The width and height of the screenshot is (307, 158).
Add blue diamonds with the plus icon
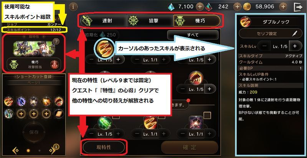[200, 7]
